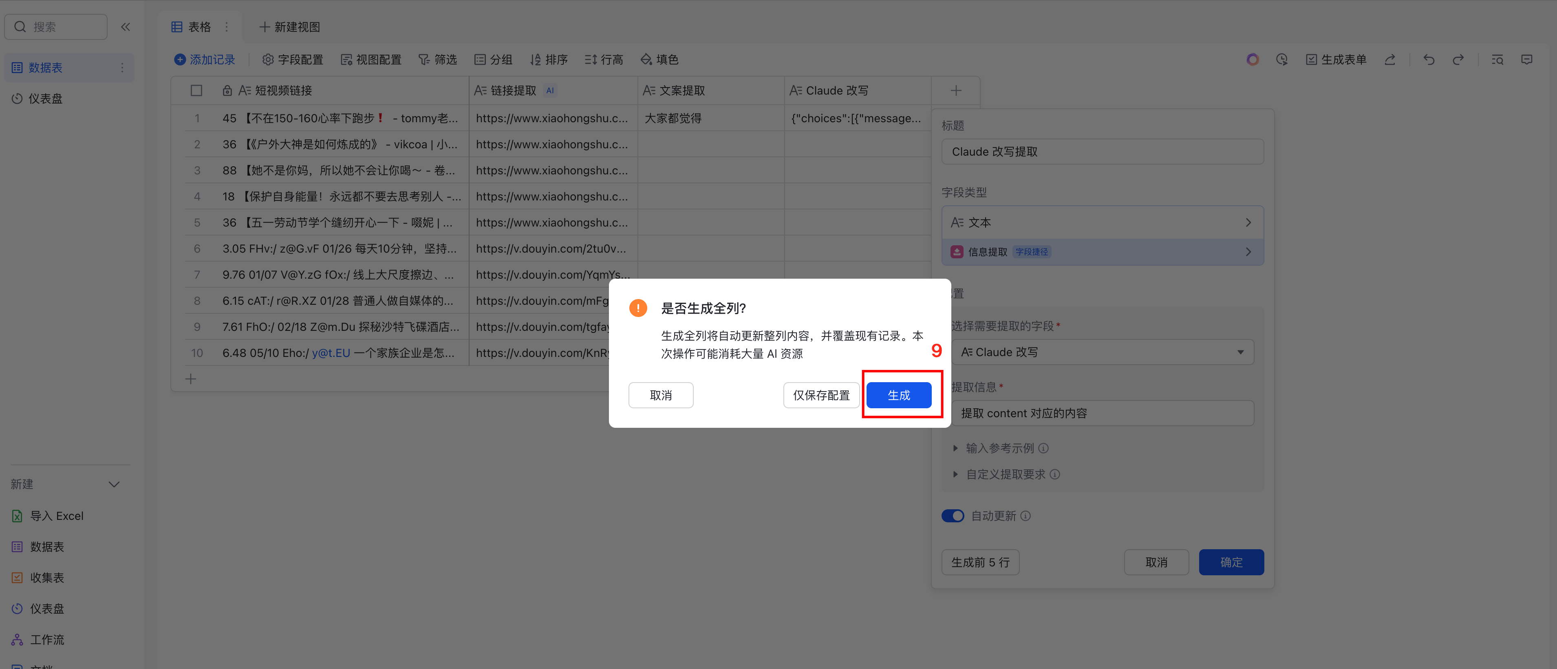Screen dimensions: 1557x669
Task: Open 数据表 more options dots
Action: [x=122, y=68]
